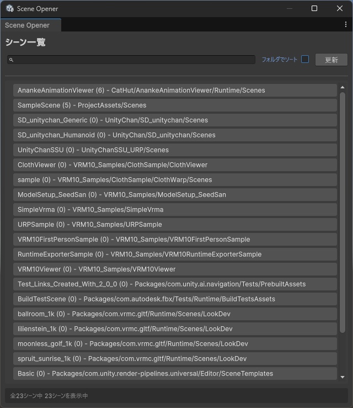The width and height of the screenshot is (353, 408).
Task: Open the lilienstein_1k LookDev scene
Action: point(175,329)
